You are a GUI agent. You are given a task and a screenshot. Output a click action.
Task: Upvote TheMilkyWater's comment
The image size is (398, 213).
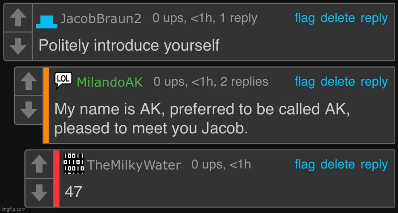coord(39,164)
